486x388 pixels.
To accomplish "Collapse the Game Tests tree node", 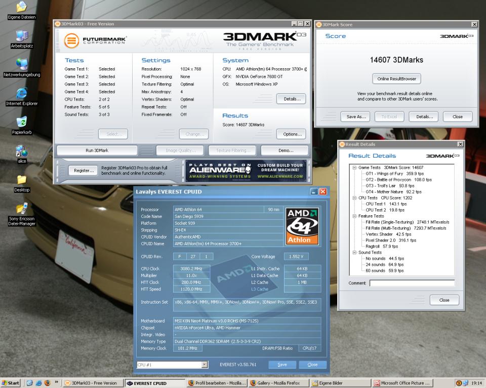I will coord(354,167).
